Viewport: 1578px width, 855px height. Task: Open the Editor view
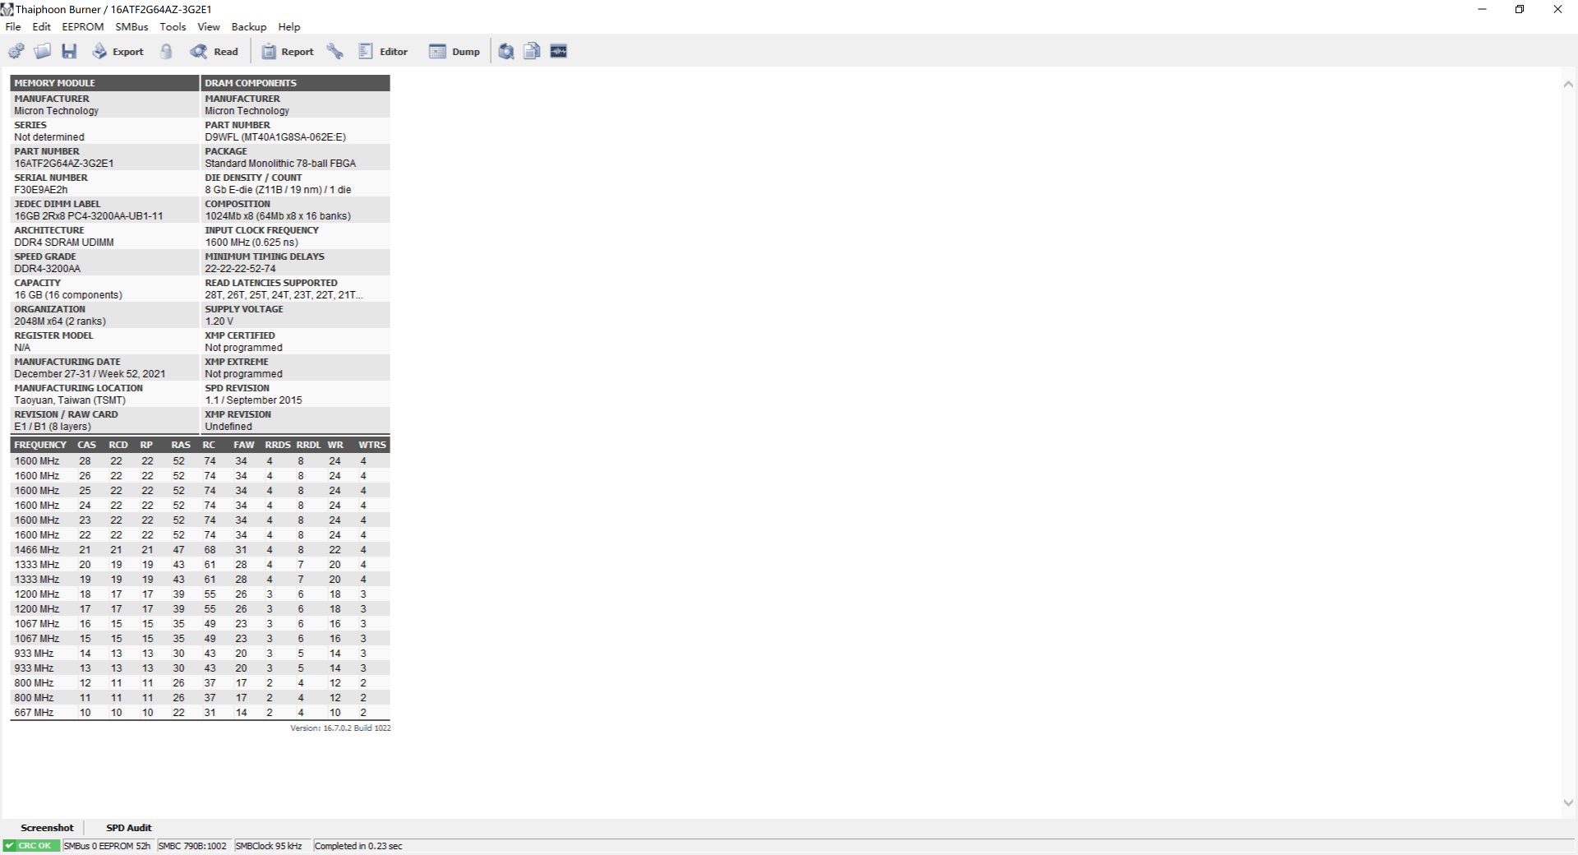pyautogui.click(x=383, y=51)
